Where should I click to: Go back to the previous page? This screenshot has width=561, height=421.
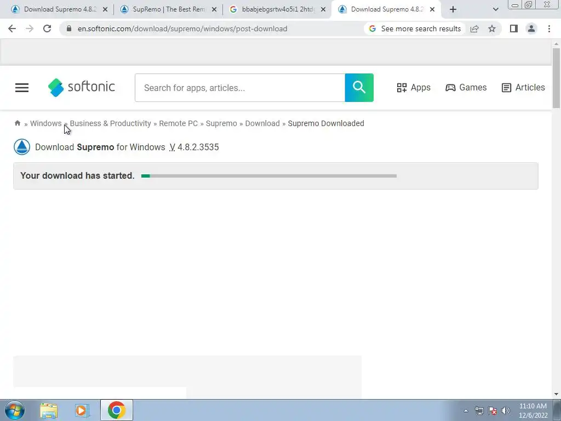click(x=12, y=29)
